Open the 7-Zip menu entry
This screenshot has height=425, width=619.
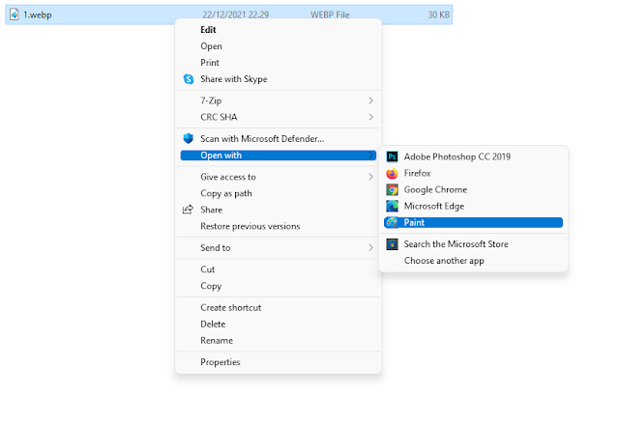(279, 100)
